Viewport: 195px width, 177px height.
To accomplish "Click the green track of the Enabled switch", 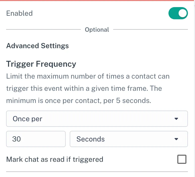I will pyautogui.click(x=173, y=13).
